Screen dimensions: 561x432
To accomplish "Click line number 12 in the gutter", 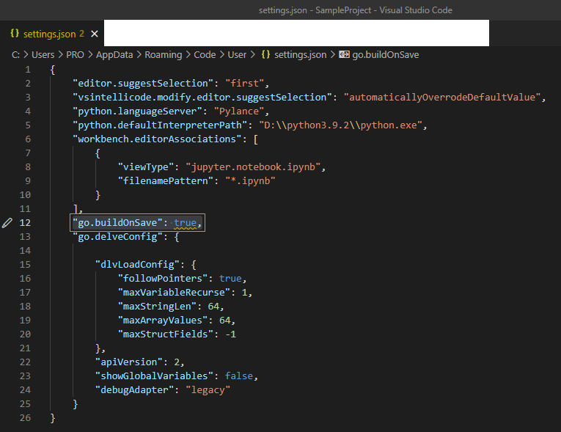I will coord(25,223).
